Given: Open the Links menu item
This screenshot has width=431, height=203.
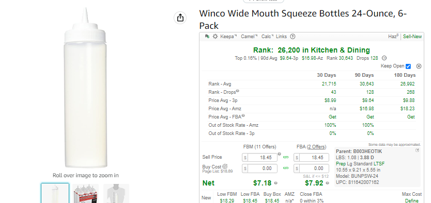Looking at the screenshot, I should click(x=281, y=37).
